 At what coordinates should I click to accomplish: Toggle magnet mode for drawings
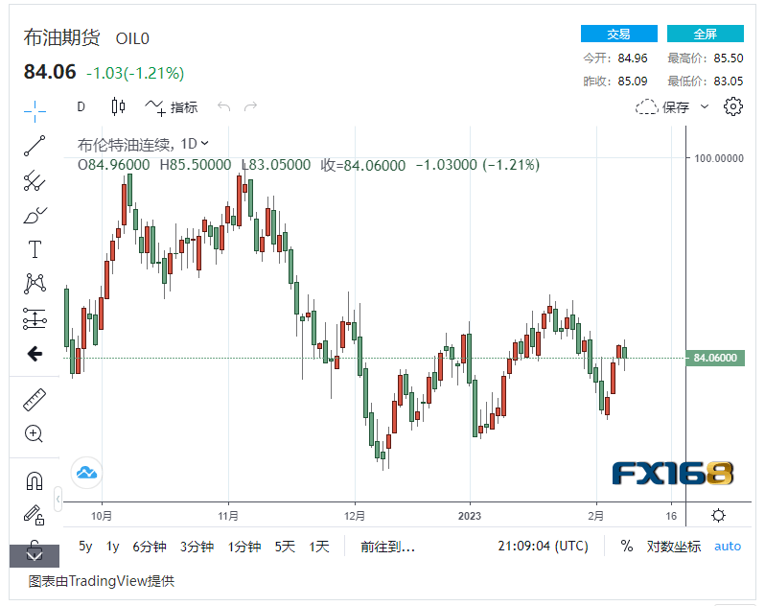click(35, 480)
